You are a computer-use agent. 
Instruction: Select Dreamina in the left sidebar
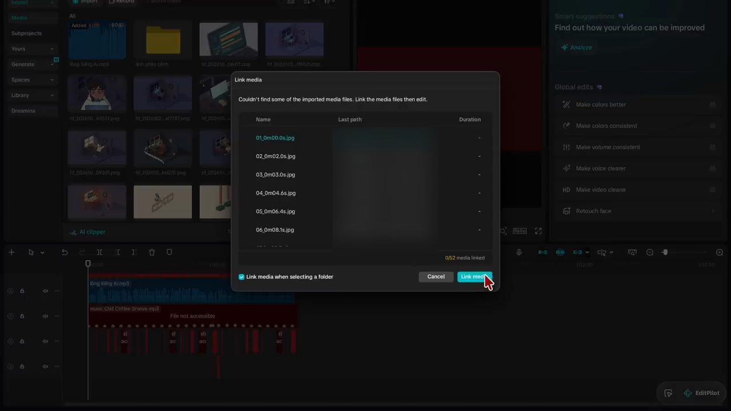[23, 111]
